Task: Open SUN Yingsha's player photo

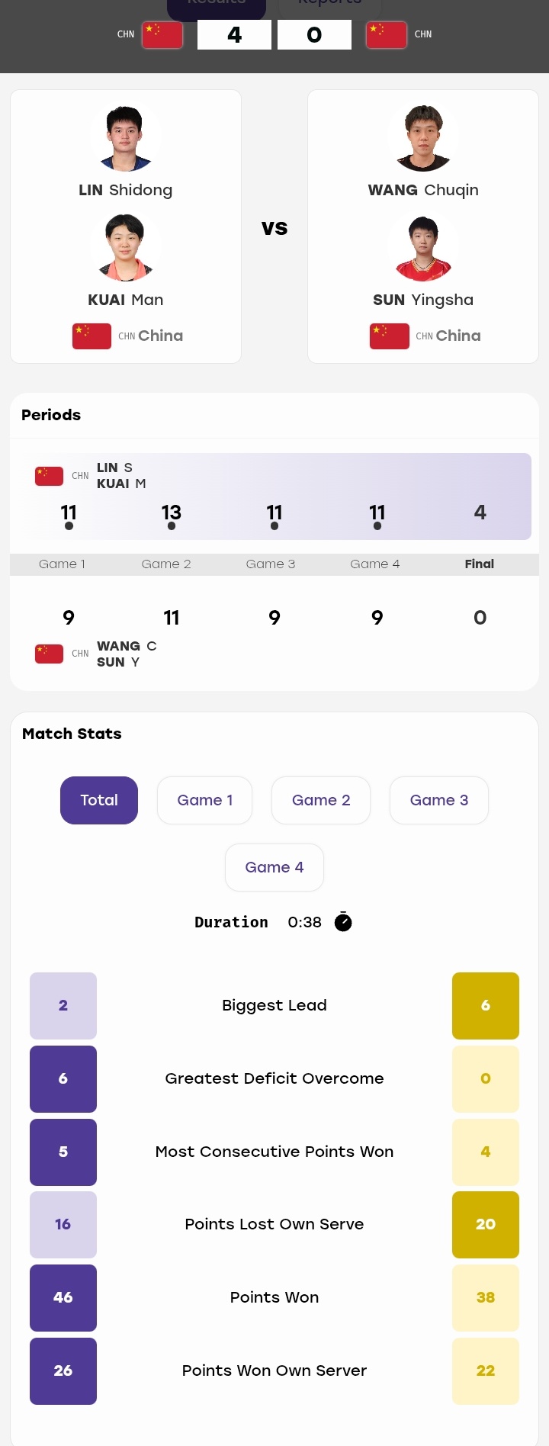Action: pyautogui.click(x=423, y=247)
